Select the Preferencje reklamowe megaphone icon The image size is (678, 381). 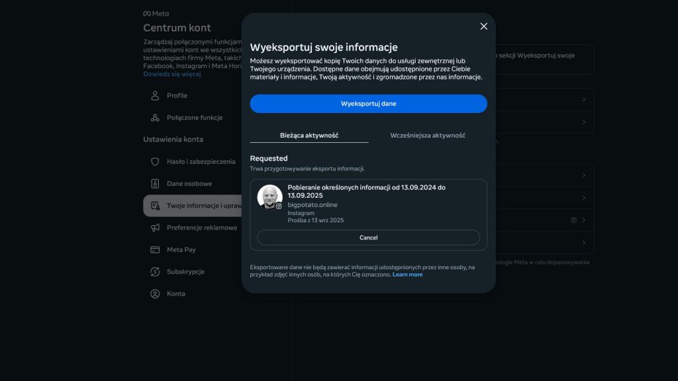154,228
